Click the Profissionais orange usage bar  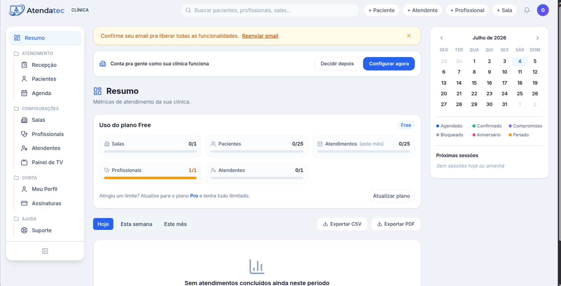(x=150, y=178)
